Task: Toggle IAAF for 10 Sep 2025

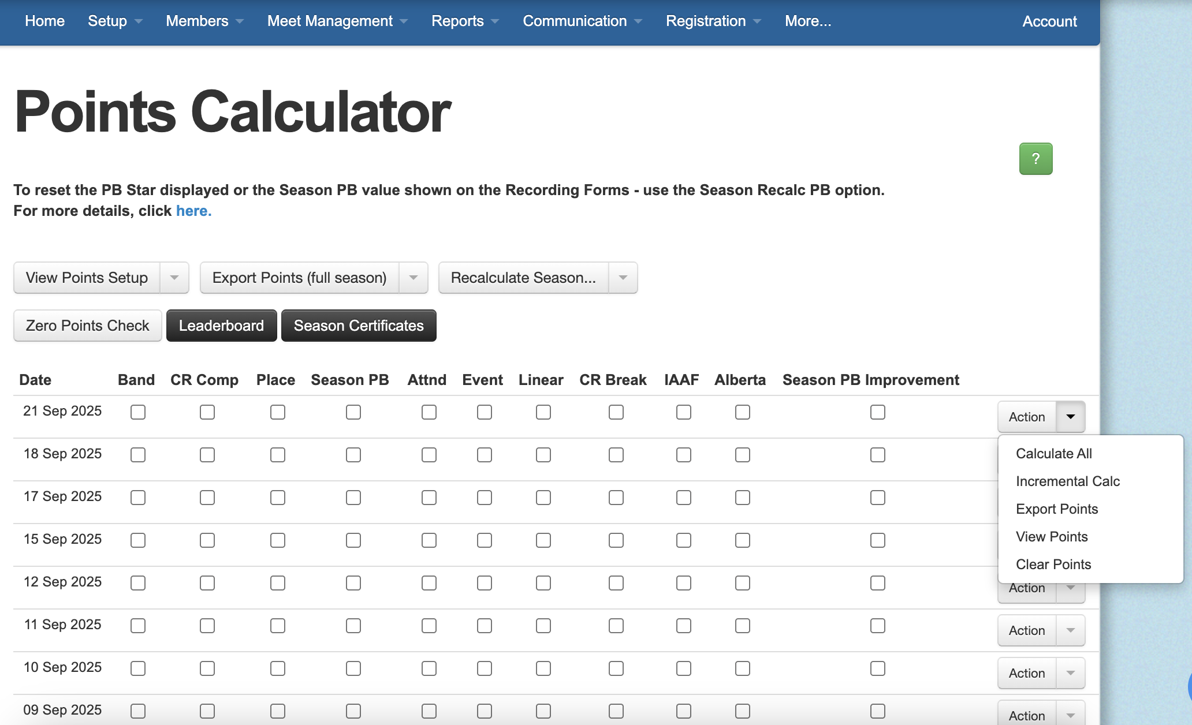Action: point(684,668)
